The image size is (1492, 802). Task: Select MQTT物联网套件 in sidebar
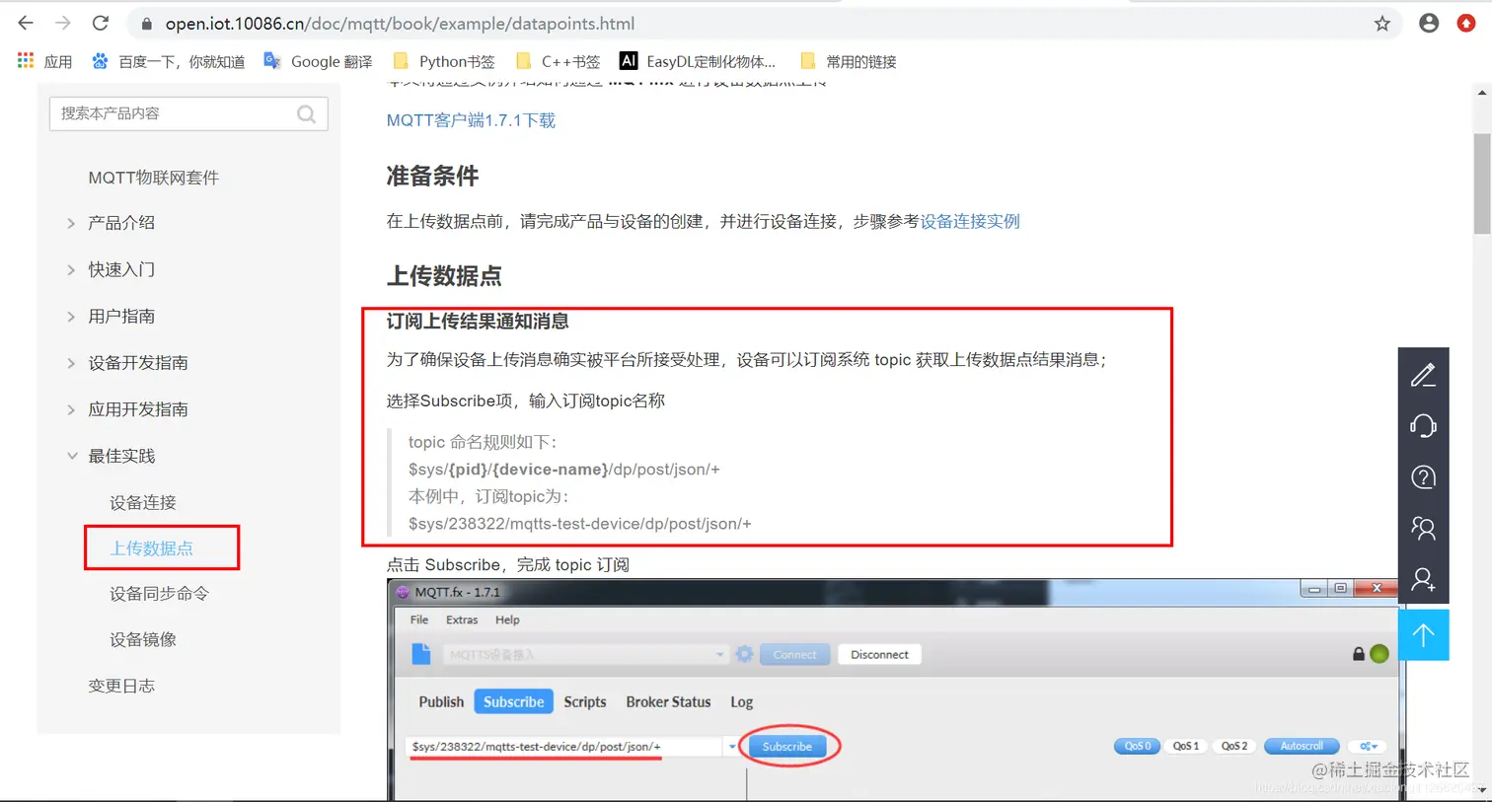tap(153, 178)
